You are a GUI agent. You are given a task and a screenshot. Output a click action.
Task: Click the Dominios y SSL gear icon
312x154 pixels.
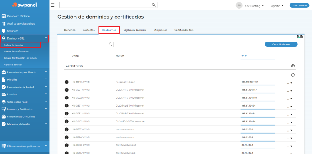point(4,38)
